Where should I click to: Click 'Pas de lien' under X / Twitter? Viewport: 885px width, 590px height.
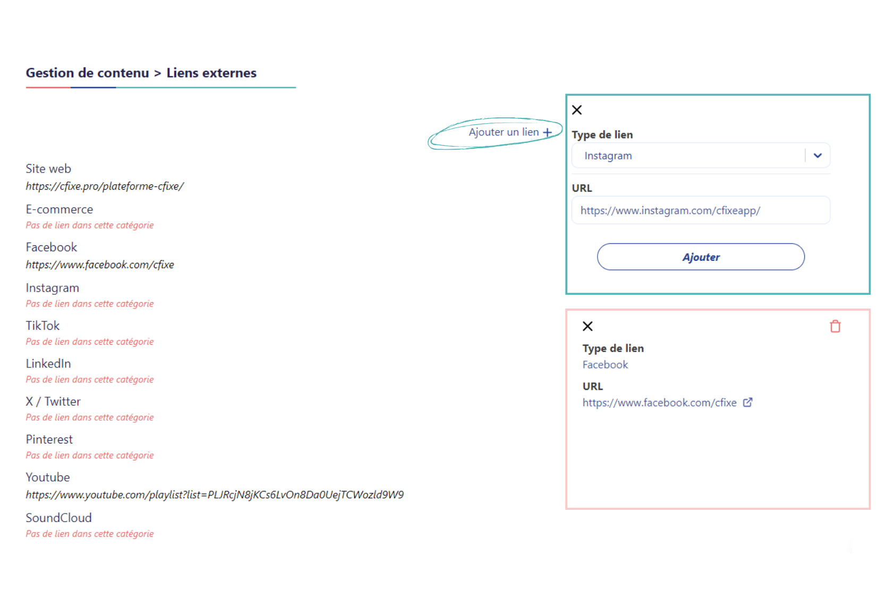click(90, 417)
